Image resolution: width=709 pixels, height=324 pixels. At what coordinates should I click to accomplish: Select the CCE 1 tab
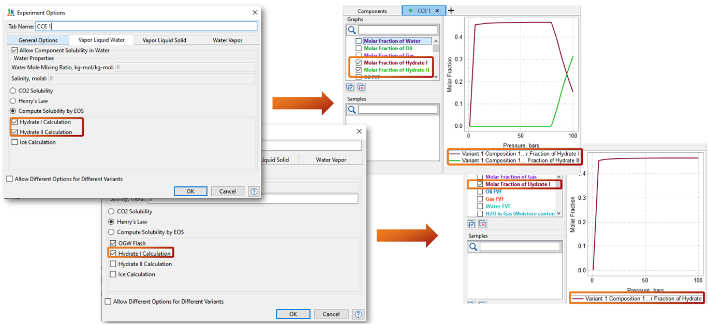(x=424, y=11)
